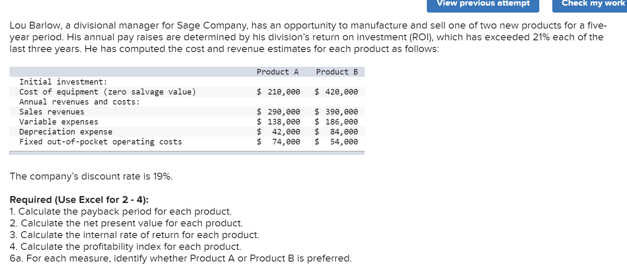
Task: Click the Initial investment: row label
Action: point(63,82)
